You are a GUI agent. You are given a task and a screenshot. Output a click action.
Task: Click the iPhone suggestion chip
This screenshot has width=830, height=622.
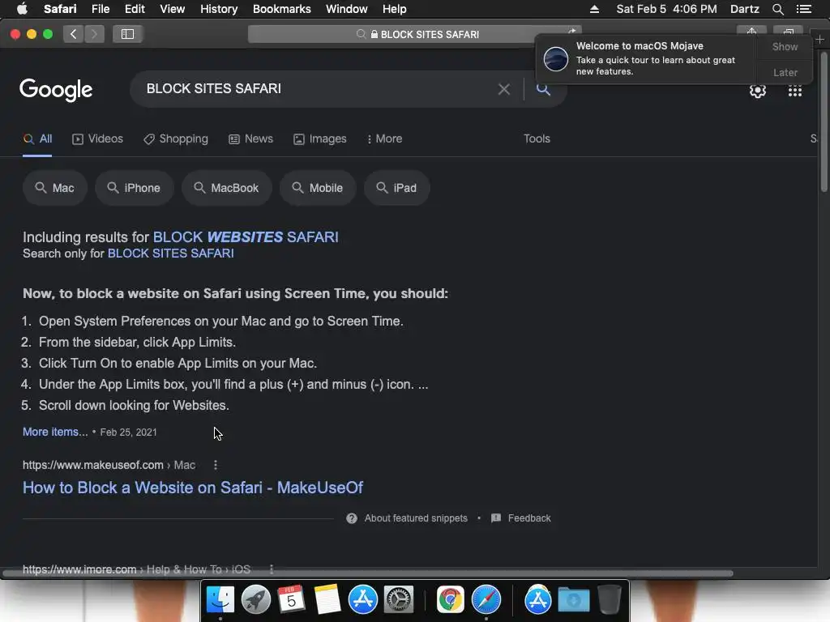(135, 188)
